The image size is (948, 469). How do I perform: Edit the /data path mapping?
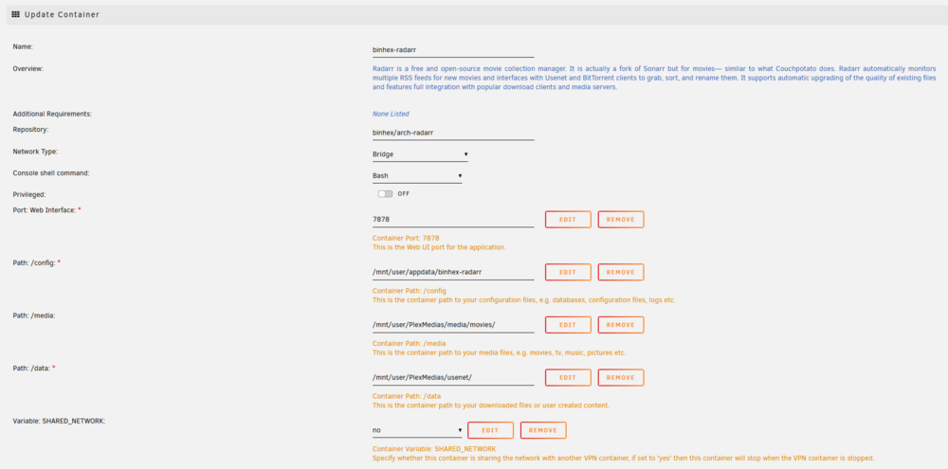tap(568, 377)
